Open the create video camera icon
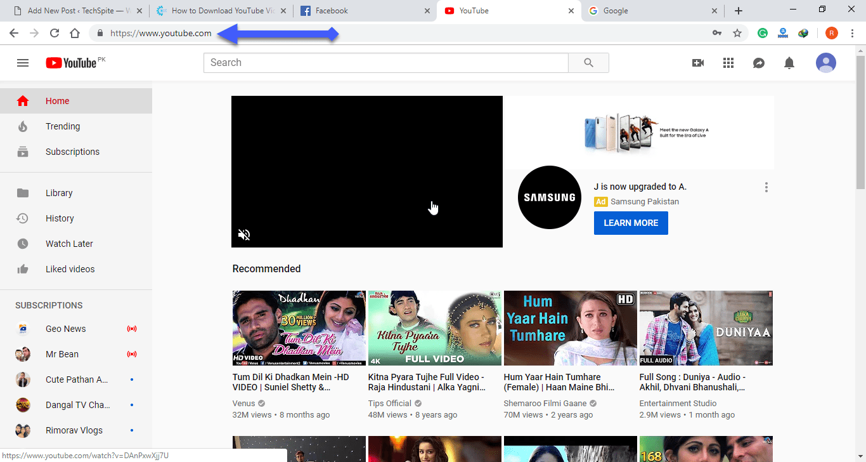The height and width of the screenshot is (462, 866). pyautogui.click(x=698, y=63)
